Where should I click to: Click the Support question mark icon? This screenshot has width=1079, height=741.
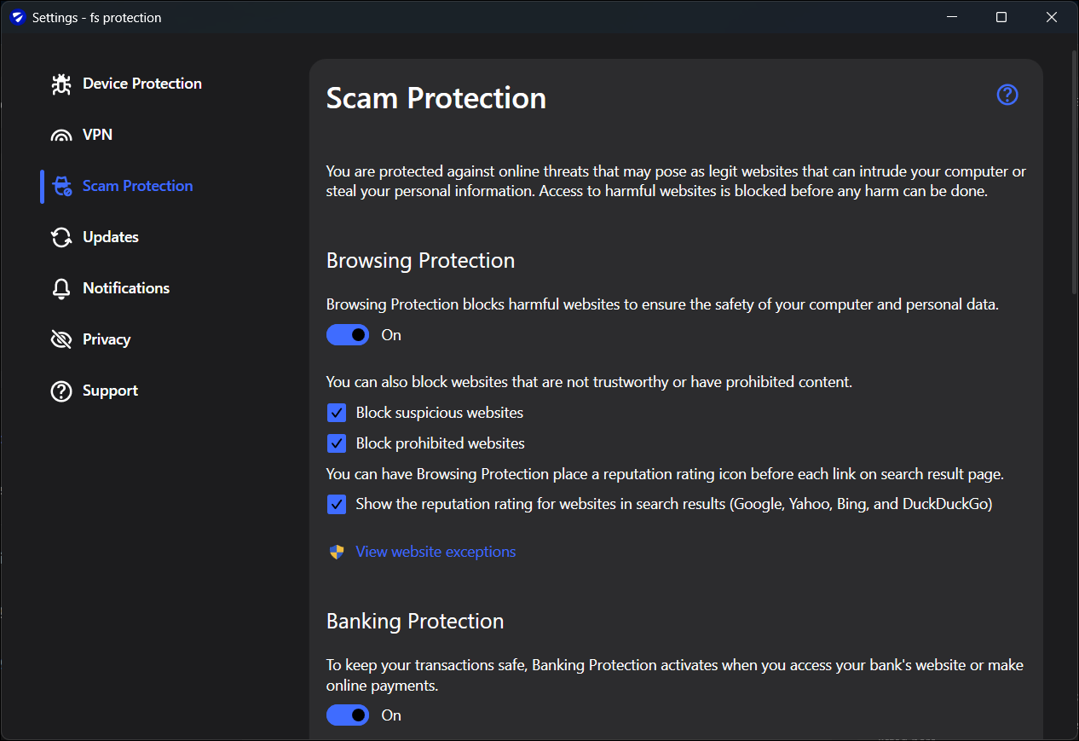(61, 391)
